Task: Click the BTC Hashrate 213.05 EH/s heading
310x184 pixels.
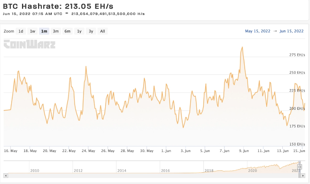Action: pyautogui.click(x=58, y=6)
